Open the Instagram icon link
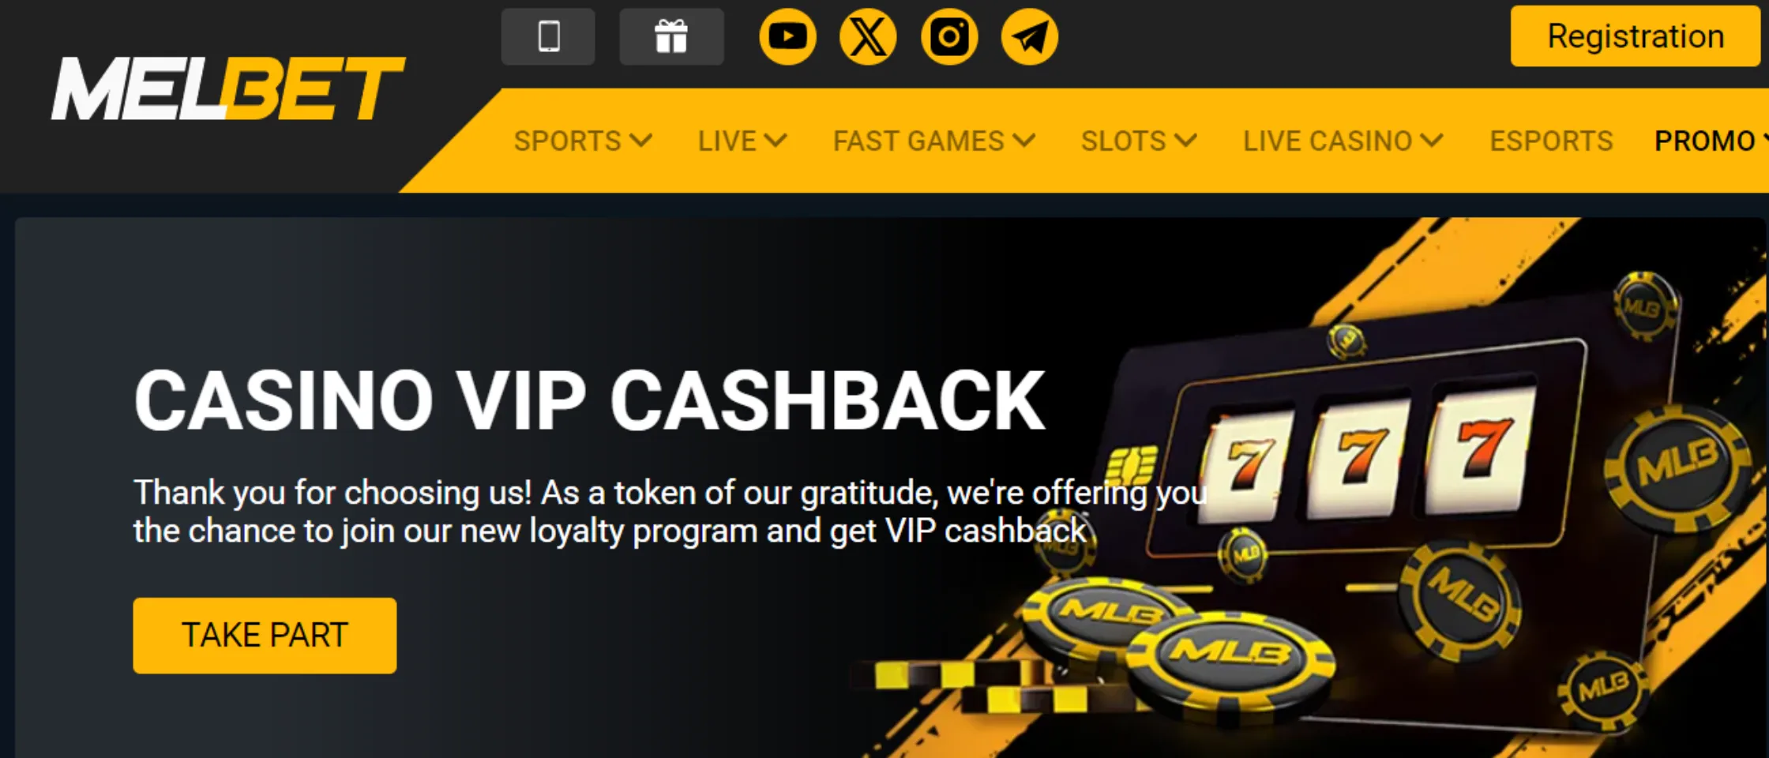The image size is (1769, 758). (x=949, y=36)
